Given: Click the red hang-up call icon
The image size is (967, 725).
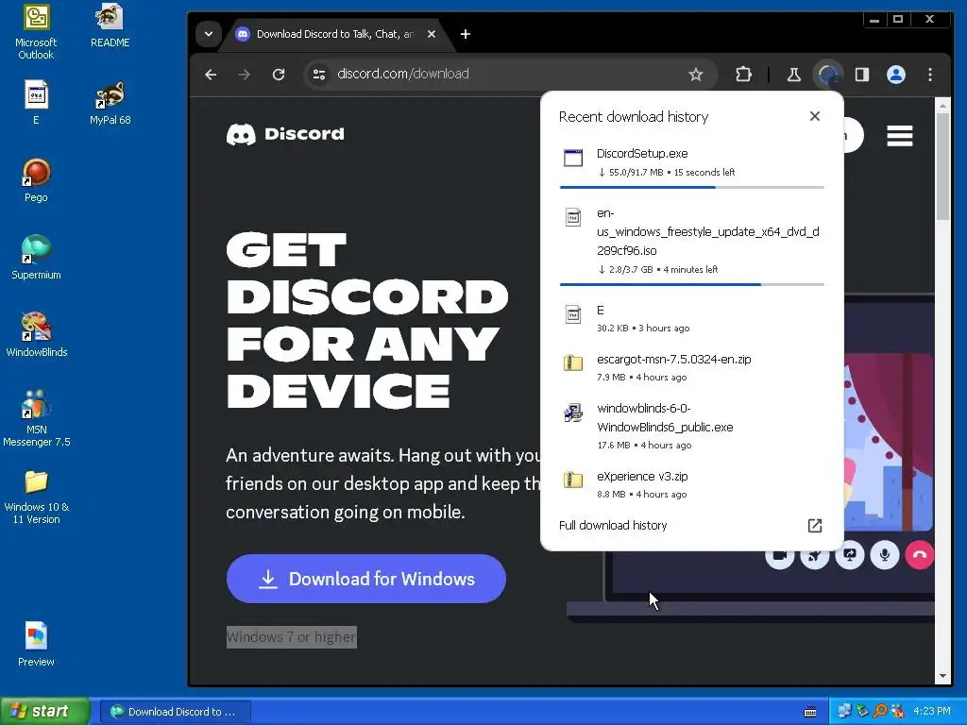Looking at the screenshot, I should [920, 555].
